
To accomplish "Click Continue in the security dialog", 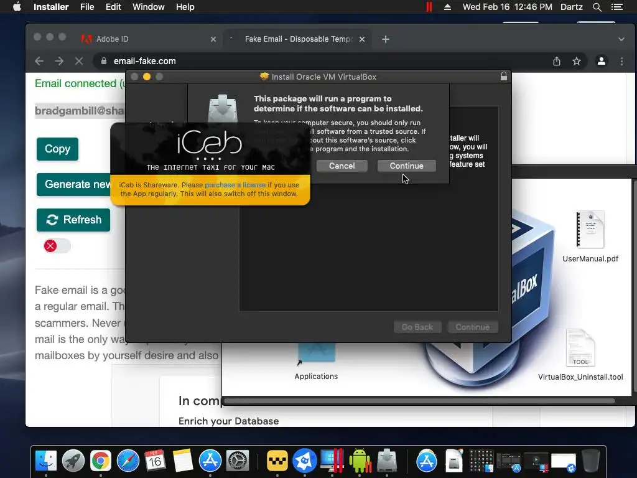I will point(407,166).
